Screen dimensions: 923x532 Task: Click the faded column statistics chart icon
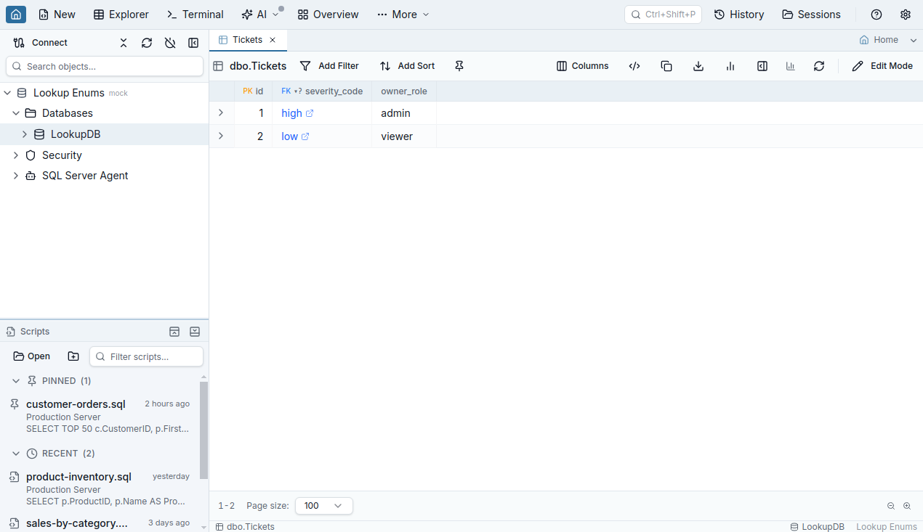[x=791, y=66]
